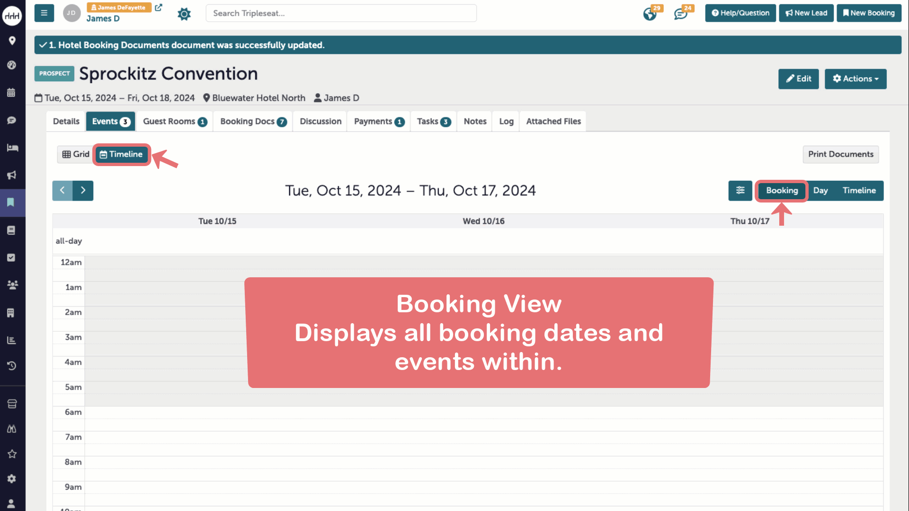The height and width of the screenshot is (511, 909).
Task: Click the Print Documents button
Action: 840,154
